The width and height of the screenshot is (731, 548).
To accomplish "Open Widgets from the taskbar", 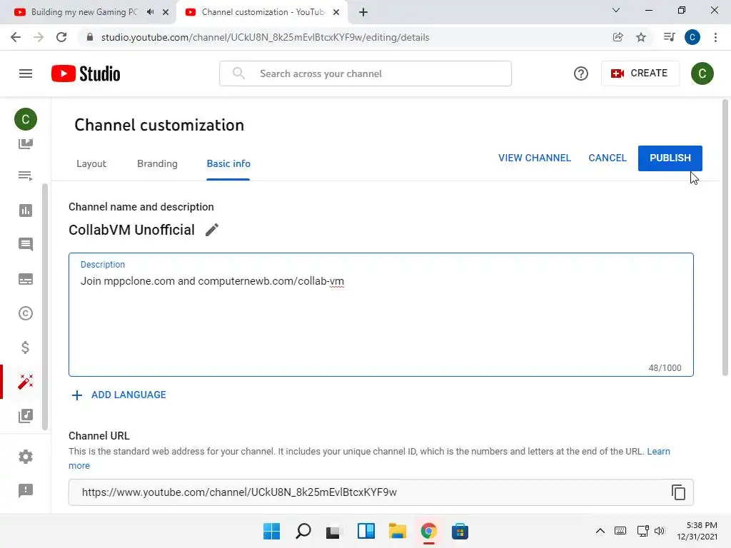I will click(x=366, y=531).
